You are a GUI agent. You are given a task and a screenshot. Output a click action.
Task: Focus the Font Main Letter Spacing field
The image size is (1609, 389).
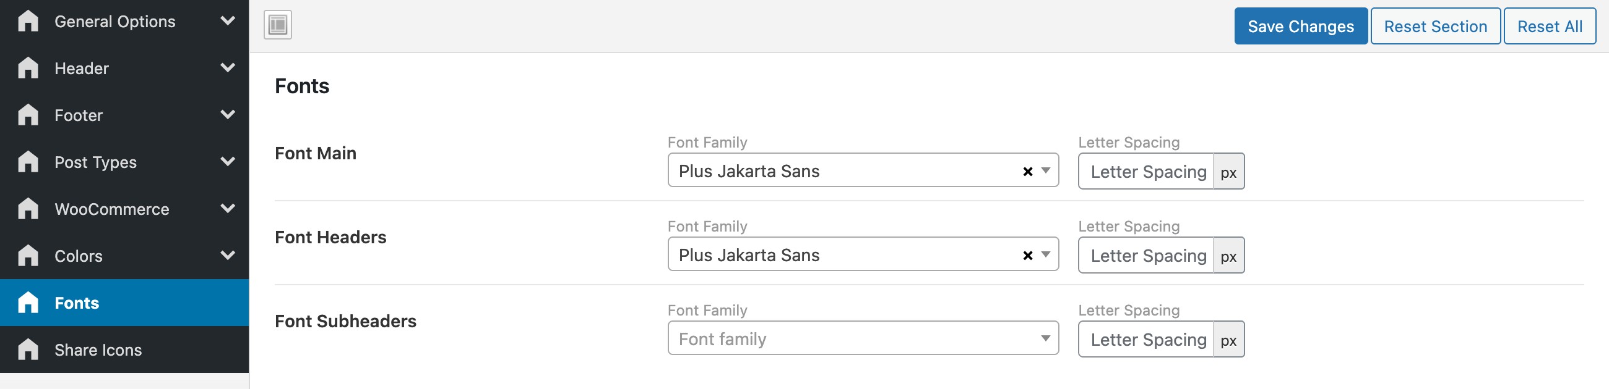(1145, 172)
